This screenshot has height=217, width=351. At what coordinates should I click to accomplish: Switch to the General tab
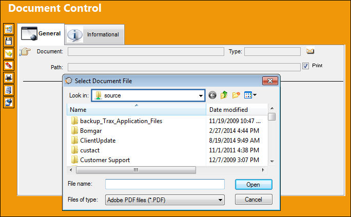pyautogui.click(x=41, y=34)
